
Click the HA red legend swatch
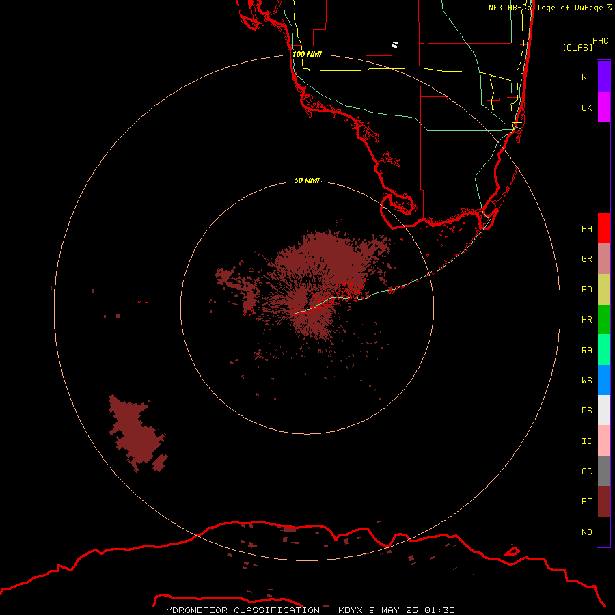603,228
